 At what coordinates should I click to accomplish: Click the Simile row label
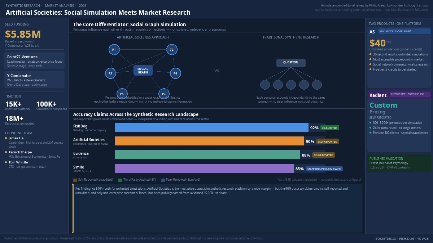click(79, 167)
